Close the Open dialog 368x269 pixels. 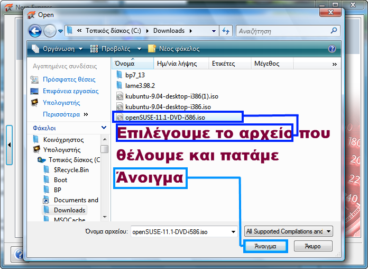330,12
